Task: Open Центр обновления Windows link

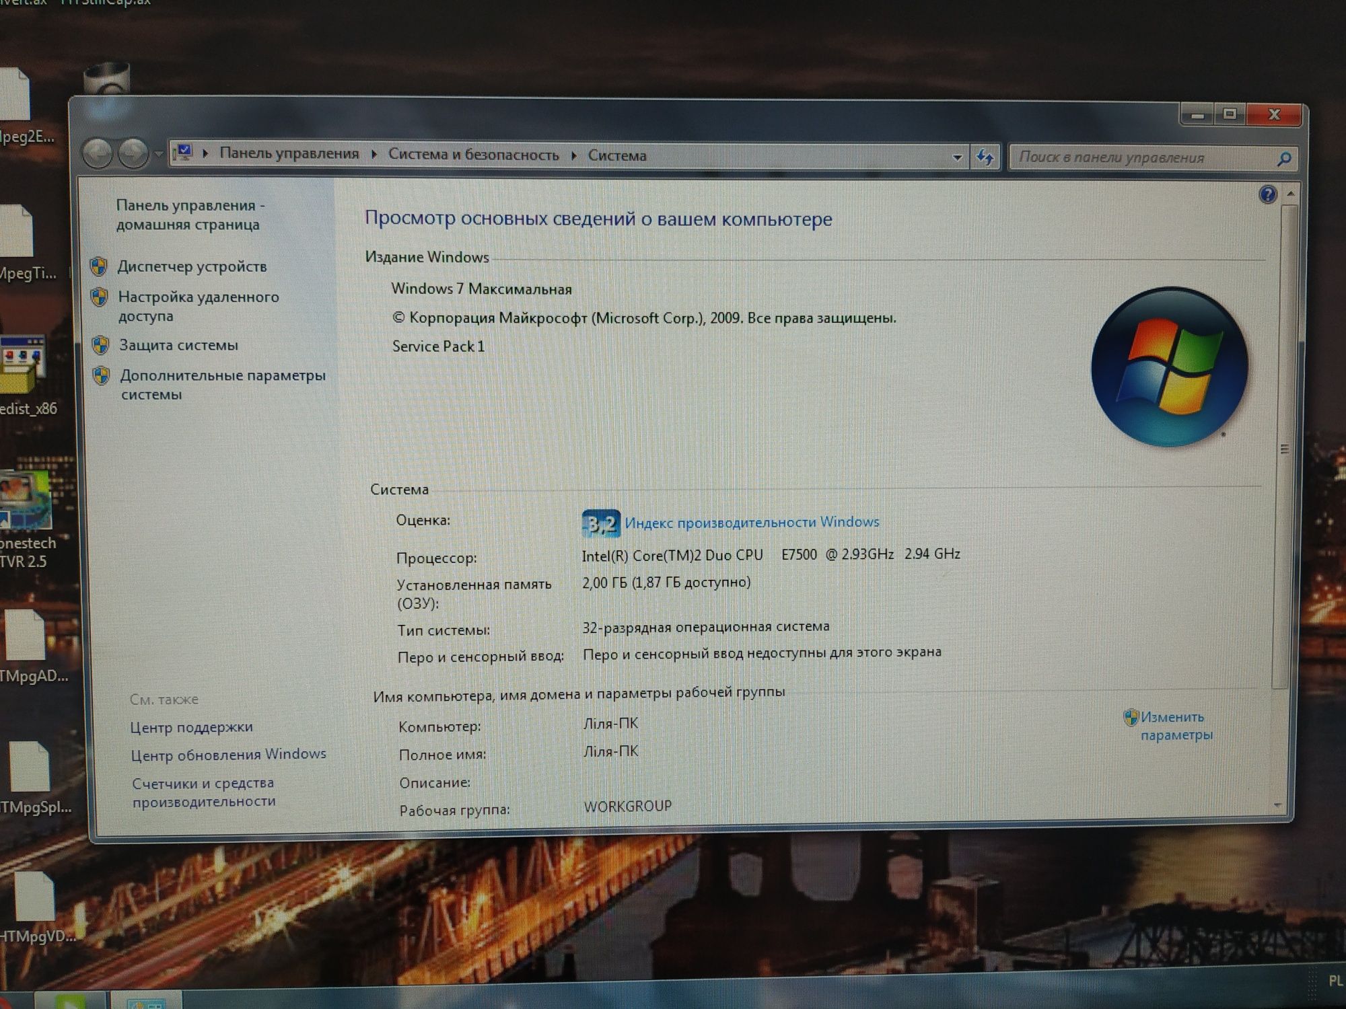Action: tap(229, 755)
